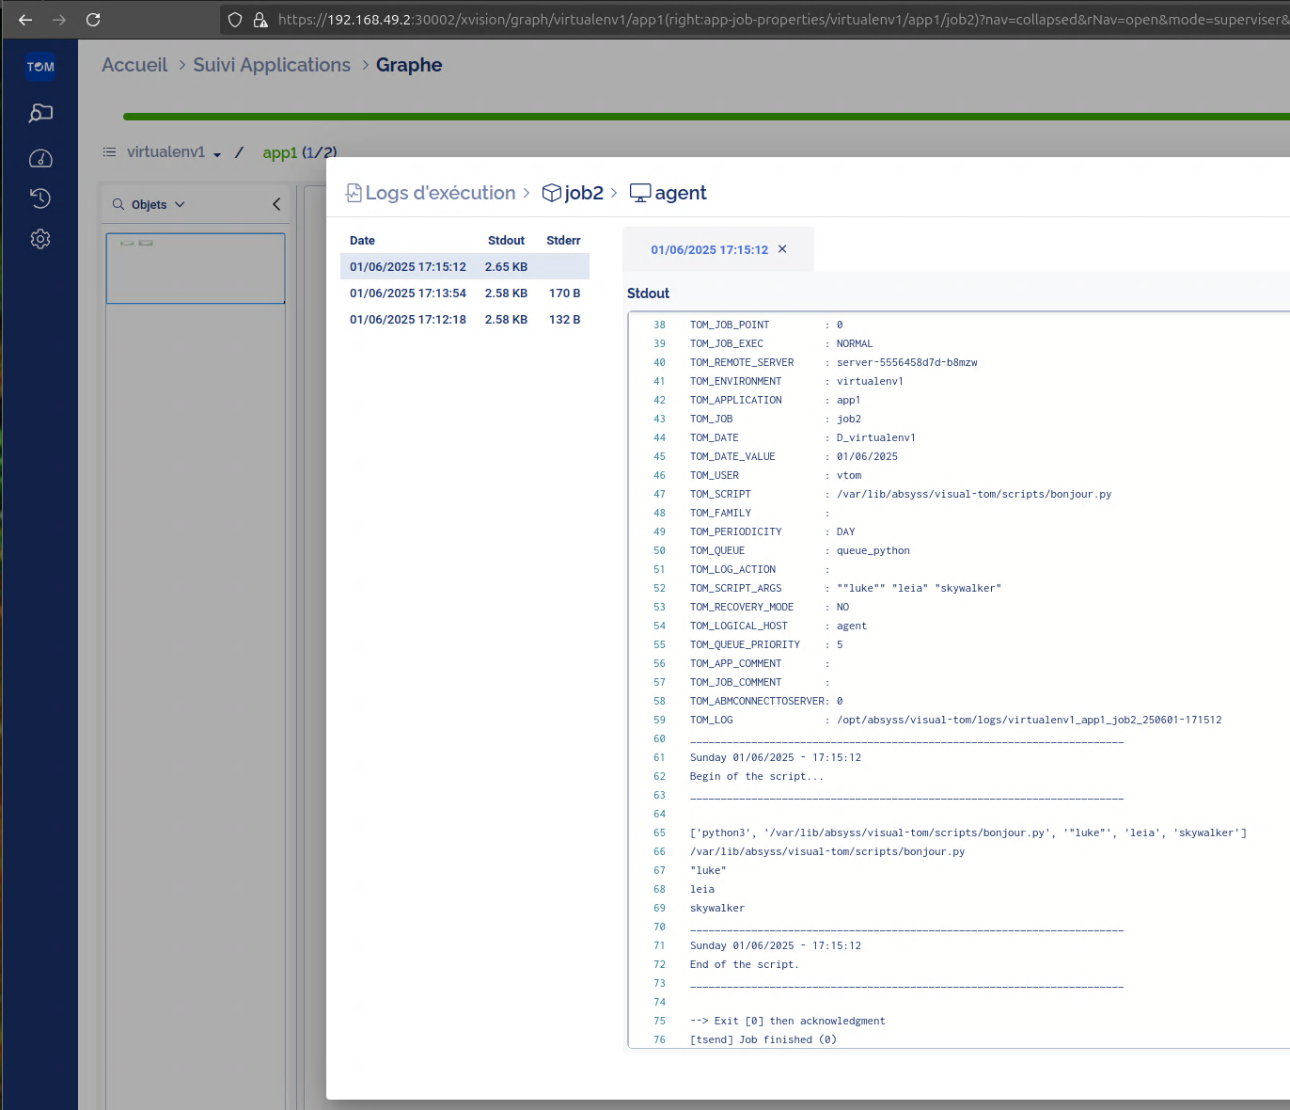
Task: Click '--> Exit [0] then acknowledgment' line
Action: pos(787,1021)
